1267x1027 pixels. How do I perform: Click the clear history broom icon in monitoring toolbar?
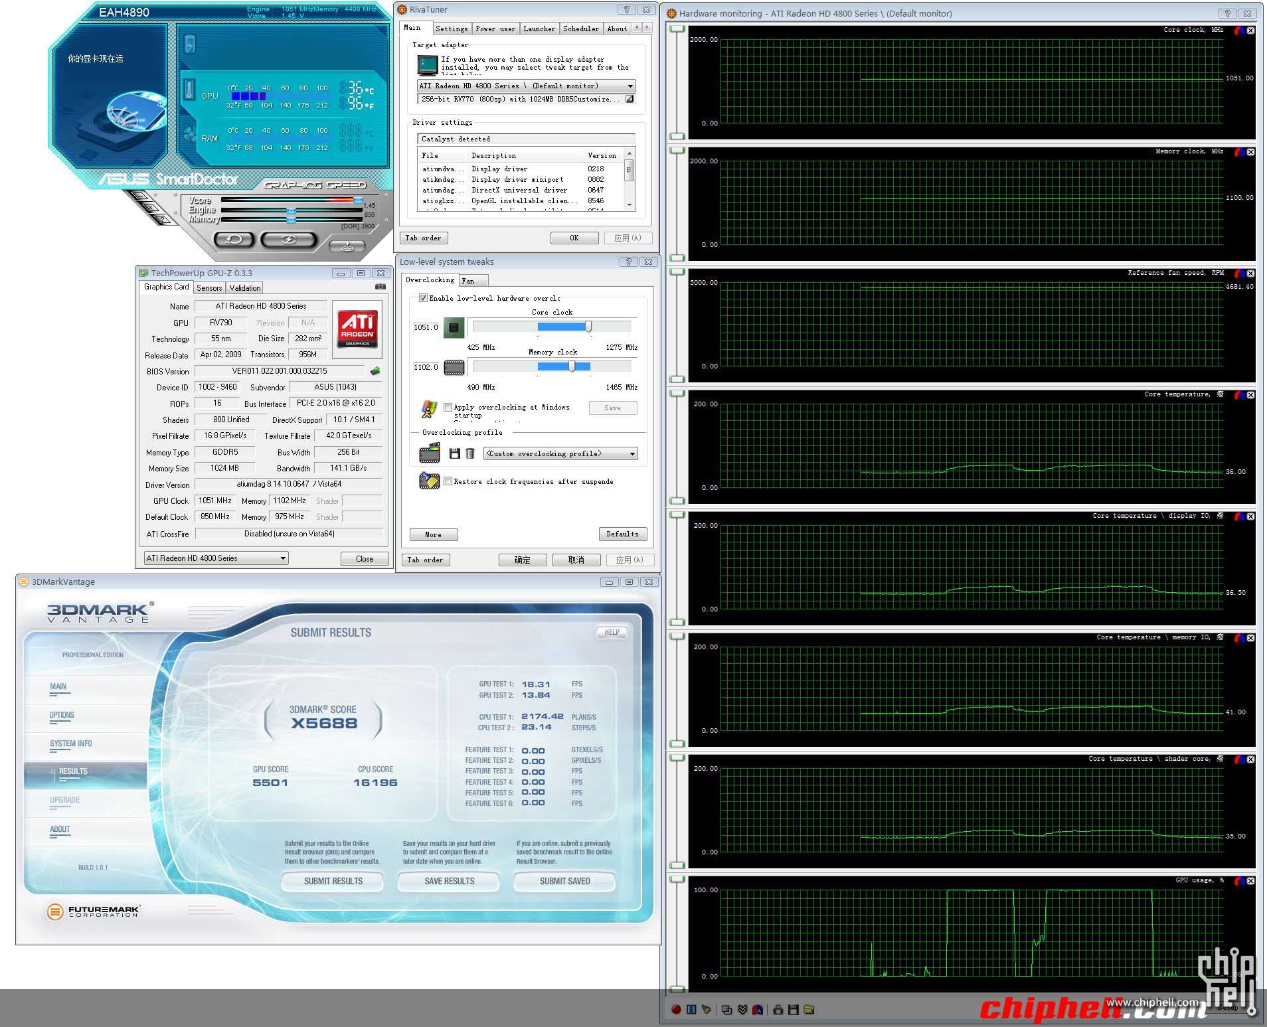tap(706, 1010)
